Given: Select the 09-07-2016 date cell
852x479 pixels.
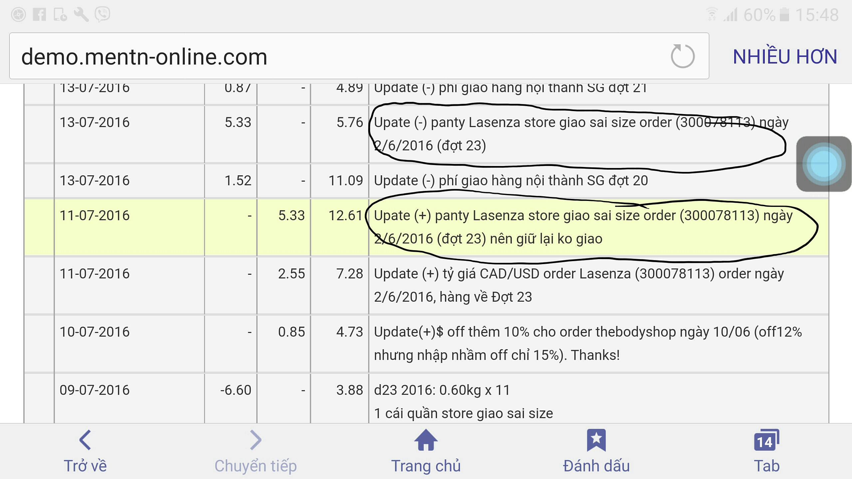Looking at the screenshot, I should pos(95,390).
